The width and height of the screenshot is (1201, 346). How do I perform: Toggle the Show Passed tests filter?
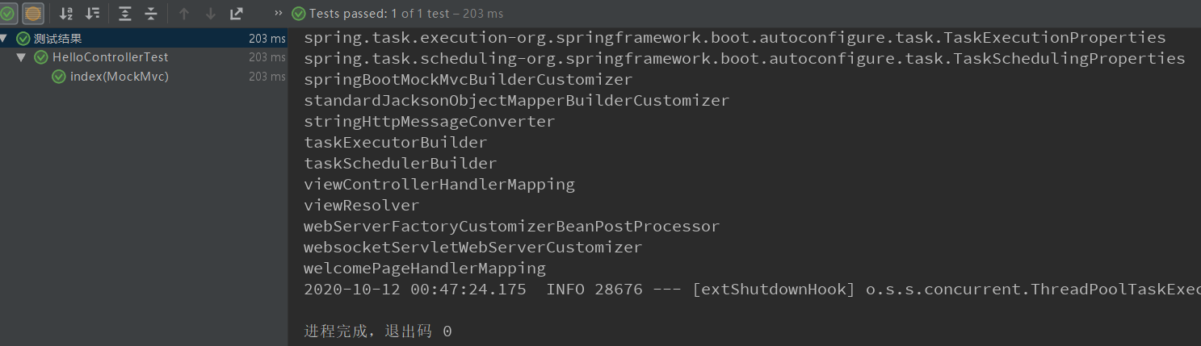[7, 13]
